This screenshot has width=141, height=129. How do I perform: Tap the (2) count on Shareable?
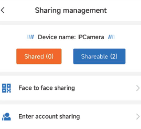pyautogui.click(x=114, y=56)
